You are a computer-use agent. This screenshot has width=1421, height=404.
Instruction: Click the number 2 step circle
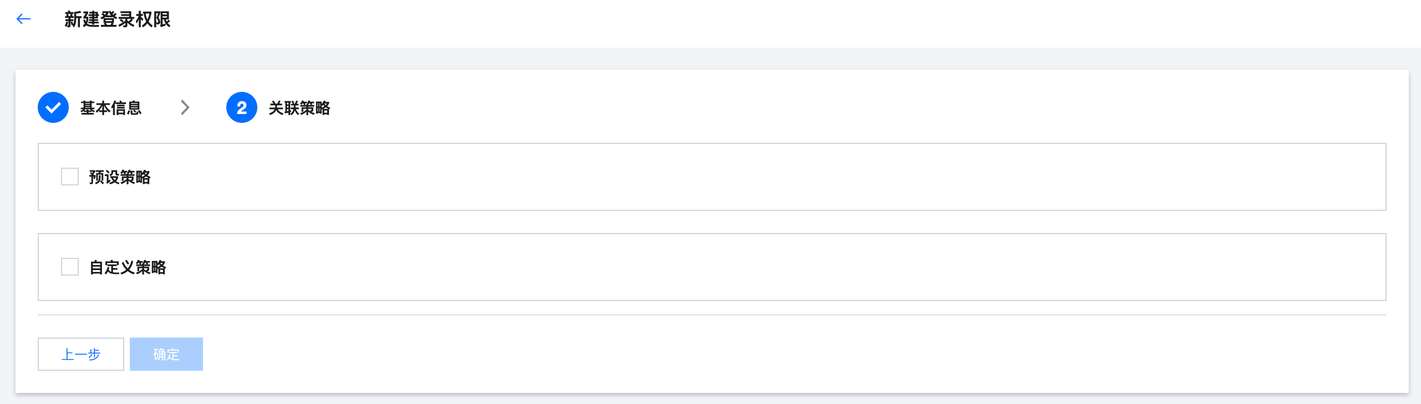tap(242, 107)
